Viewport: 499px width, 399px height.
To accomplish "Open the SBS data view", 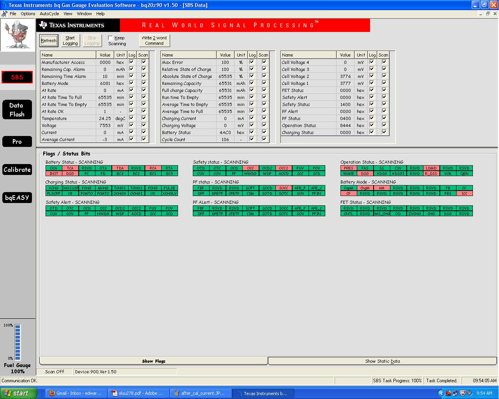I will pyautogui.click(x=17, y=77).
